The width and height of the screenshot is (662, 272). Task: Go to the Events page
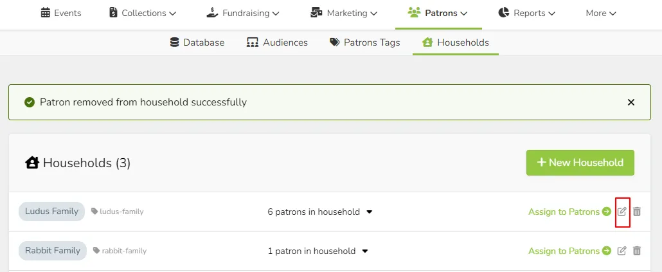click(61, 13)
